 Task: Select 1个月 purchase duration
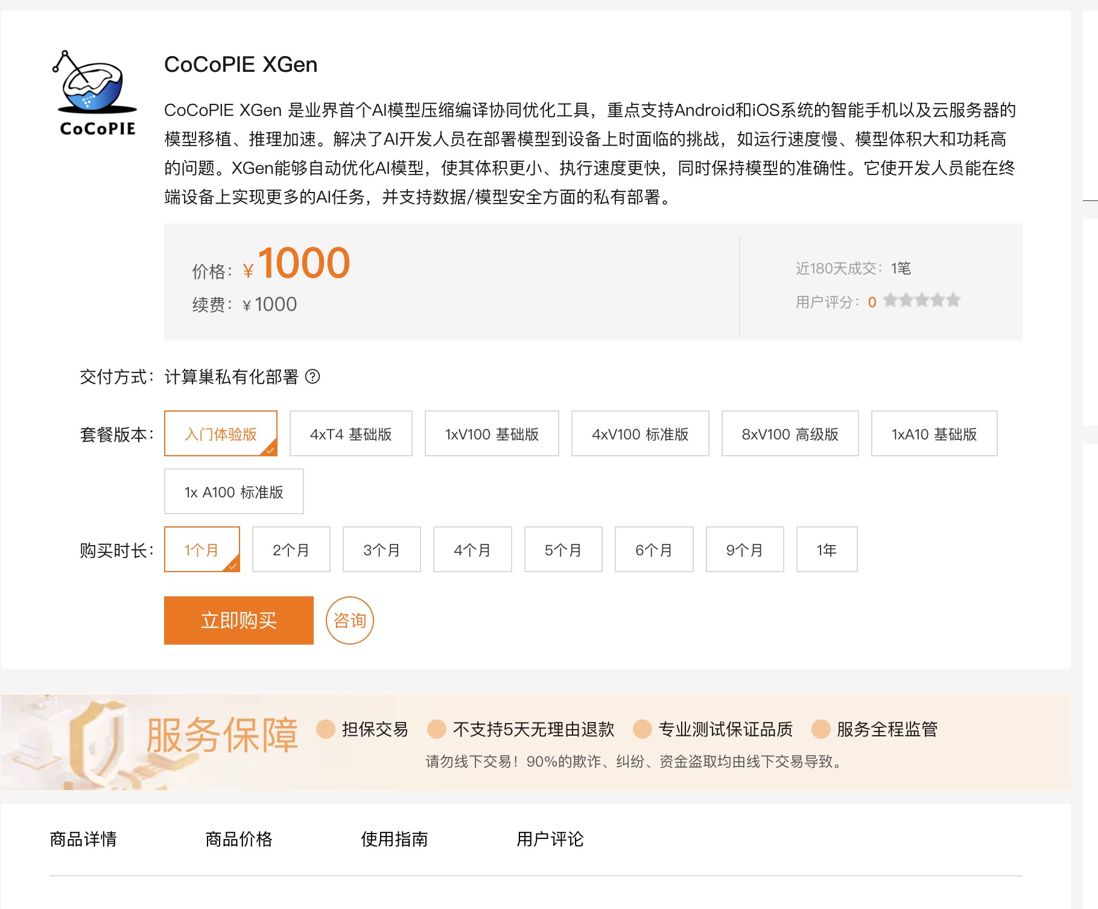[202, 549]
